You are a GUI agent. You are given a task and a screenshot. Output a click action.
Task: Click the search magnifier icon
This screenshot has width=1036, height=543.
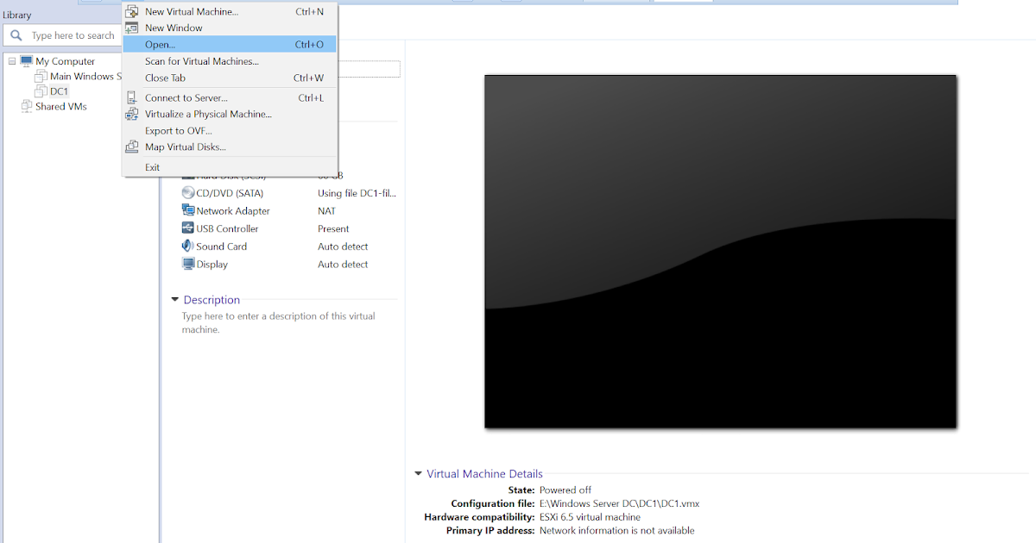(x=17, y=35)
